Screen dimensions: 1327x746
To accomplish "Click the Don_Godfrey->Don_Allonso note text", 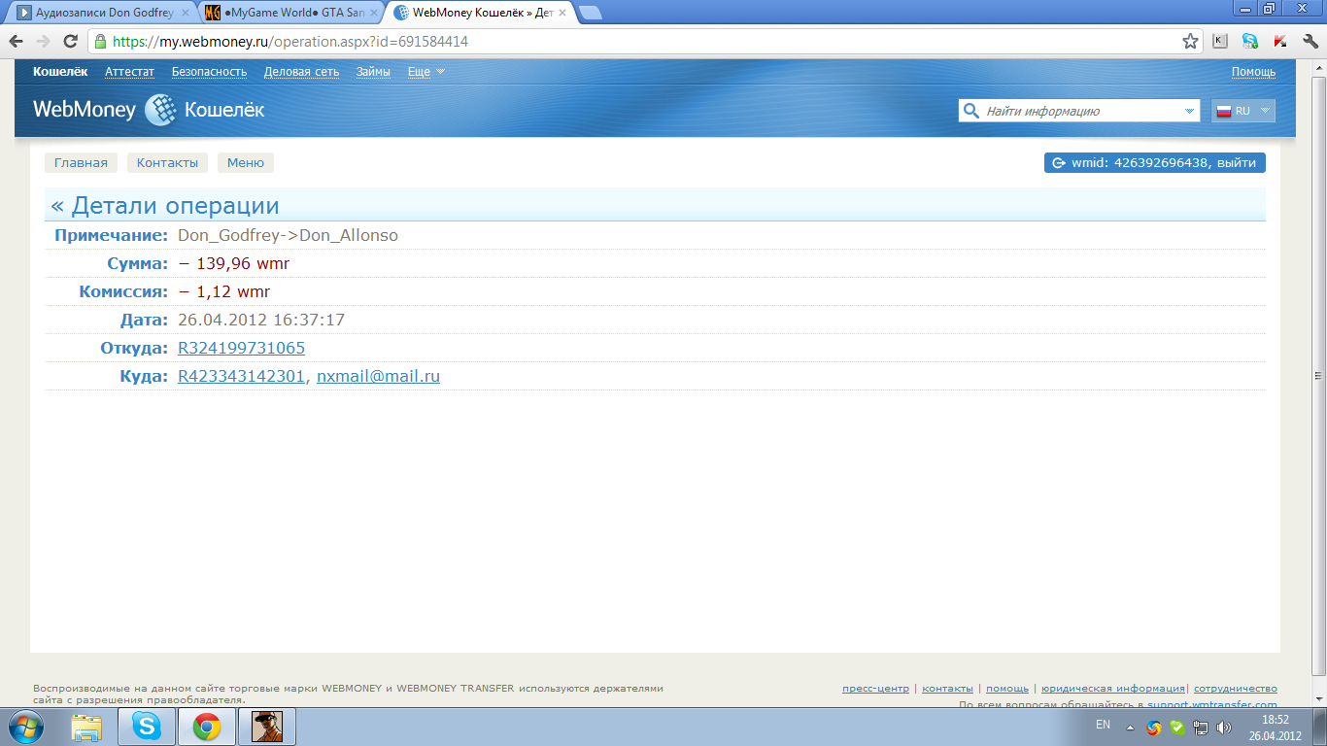I will pyautogui.click(x=288, y=235).
